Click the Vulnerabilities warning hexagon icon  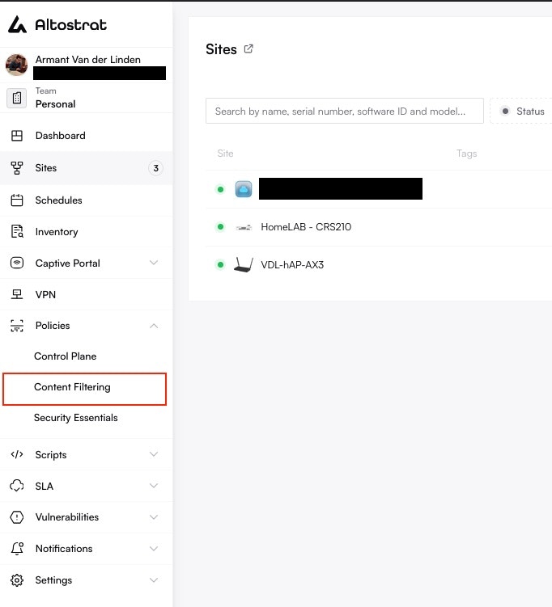(x=17, y=516)
